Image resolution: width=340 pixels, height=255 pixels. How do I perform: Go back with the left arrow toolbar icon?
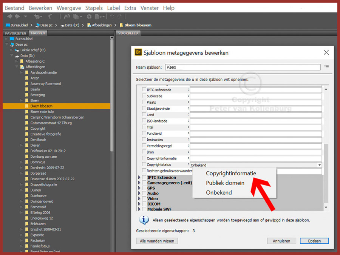coord(9,16)
